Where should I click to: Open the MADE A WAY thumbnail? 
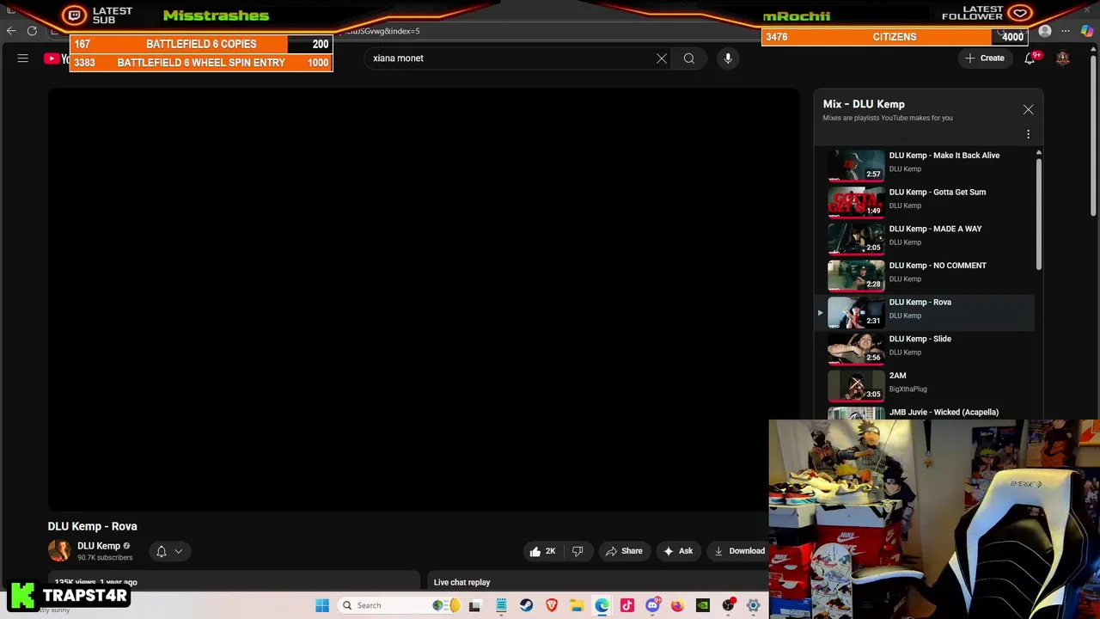coord(856,239)
